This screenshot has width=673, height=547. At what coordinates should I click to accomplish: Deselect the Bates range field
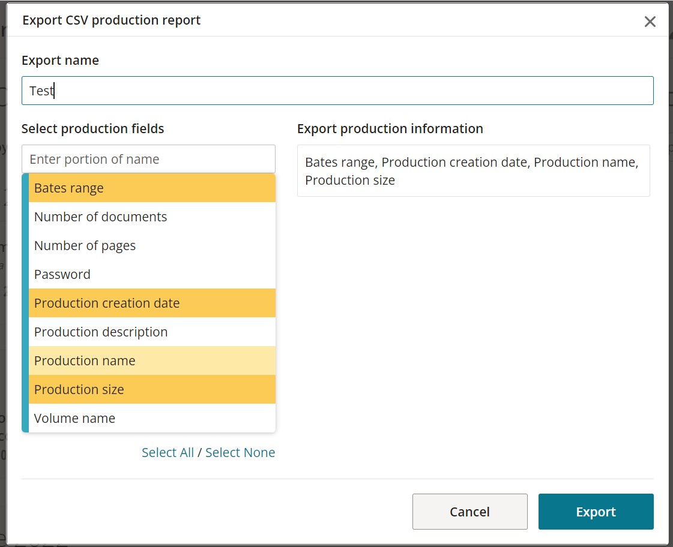(x=152, y=188)
